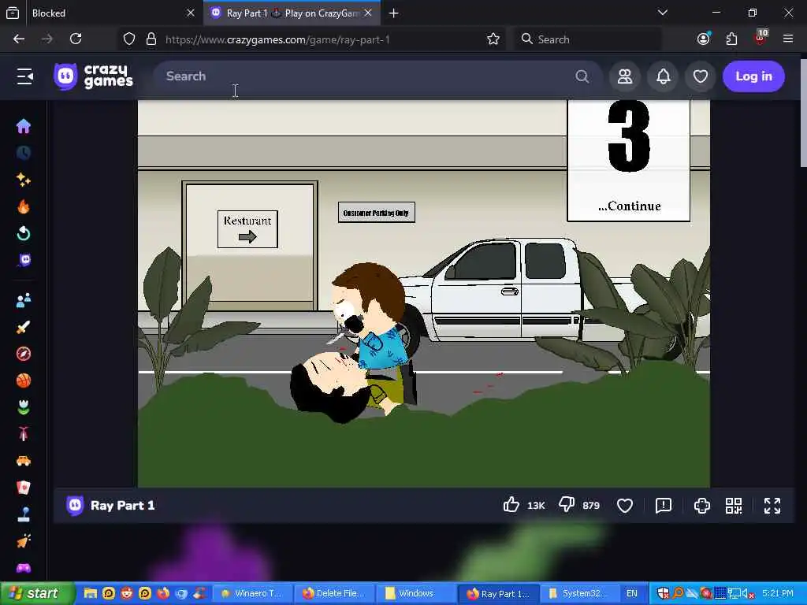Open favorites heart in the header
The image size is (807, 605).
point(701,76)
